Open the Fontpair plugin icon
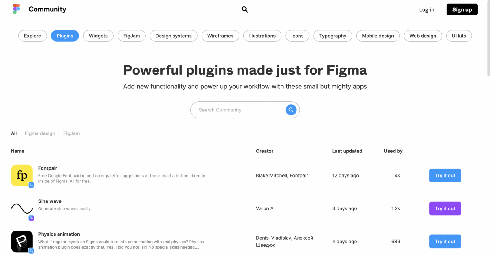 tap(22, 175)
